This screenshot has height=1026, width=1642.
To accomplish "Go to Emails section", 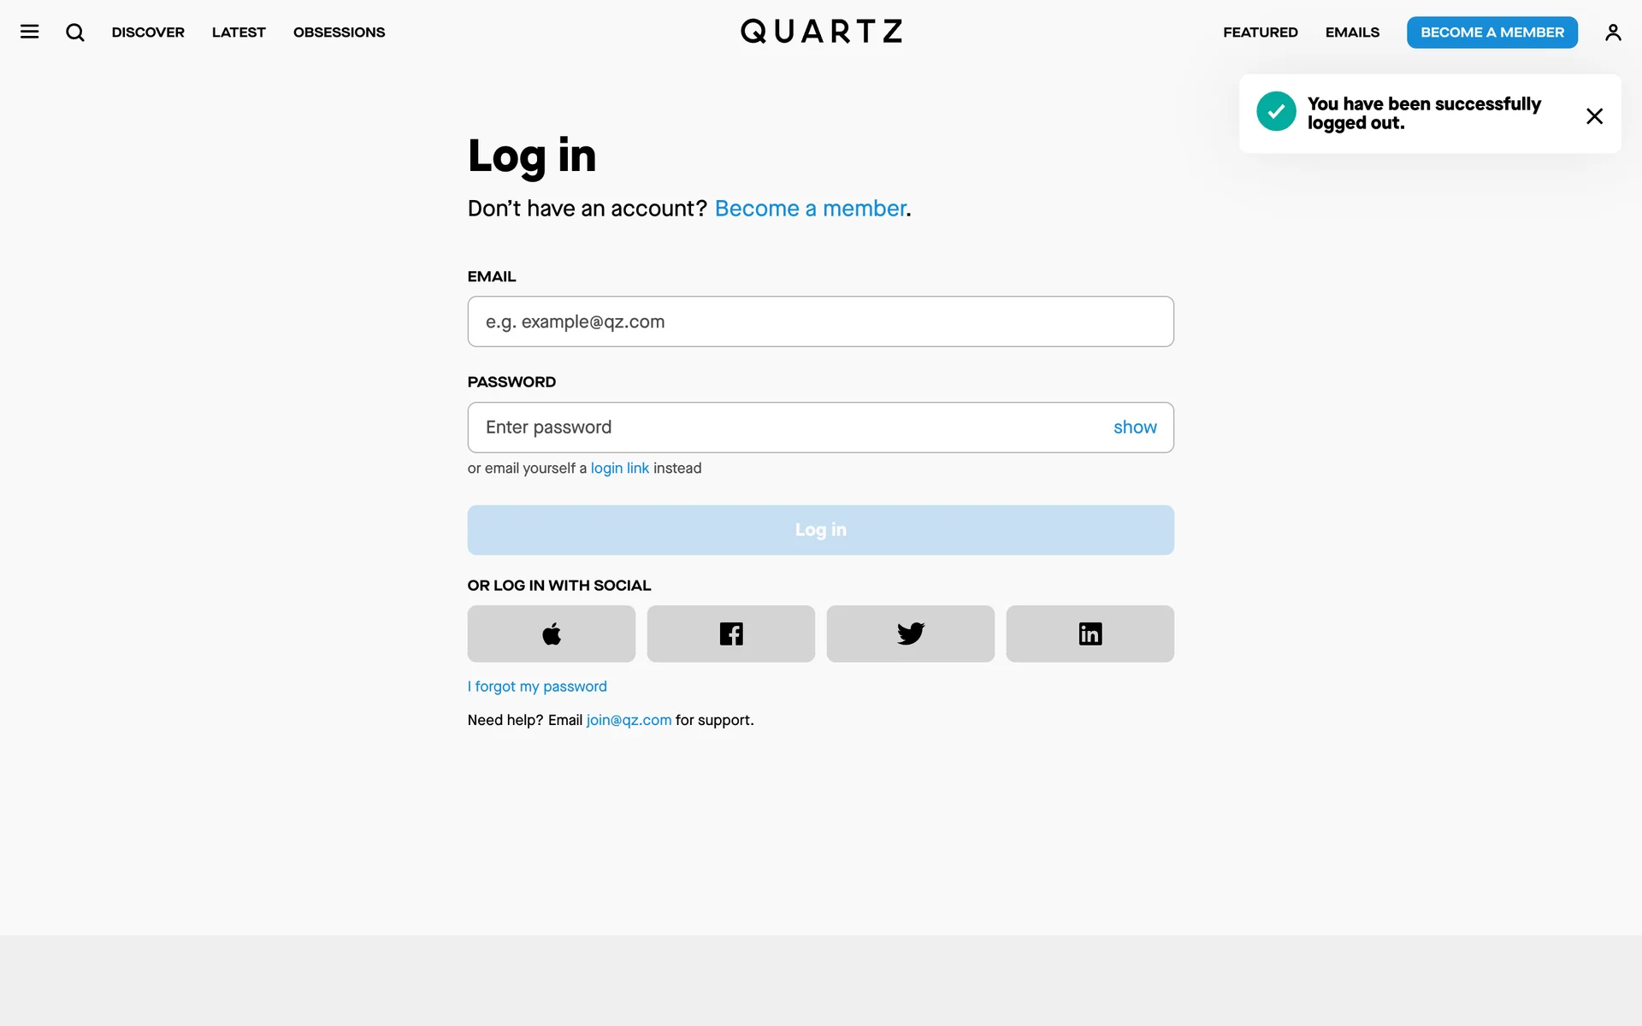I will pos(1352,32).
